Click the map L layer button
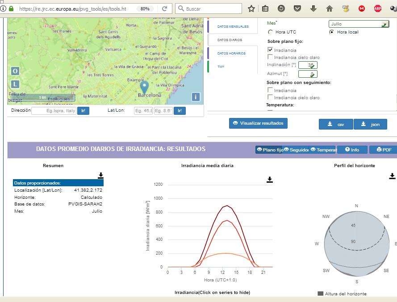Viewport: 397px width, 302px height. (x=15, y=84)
